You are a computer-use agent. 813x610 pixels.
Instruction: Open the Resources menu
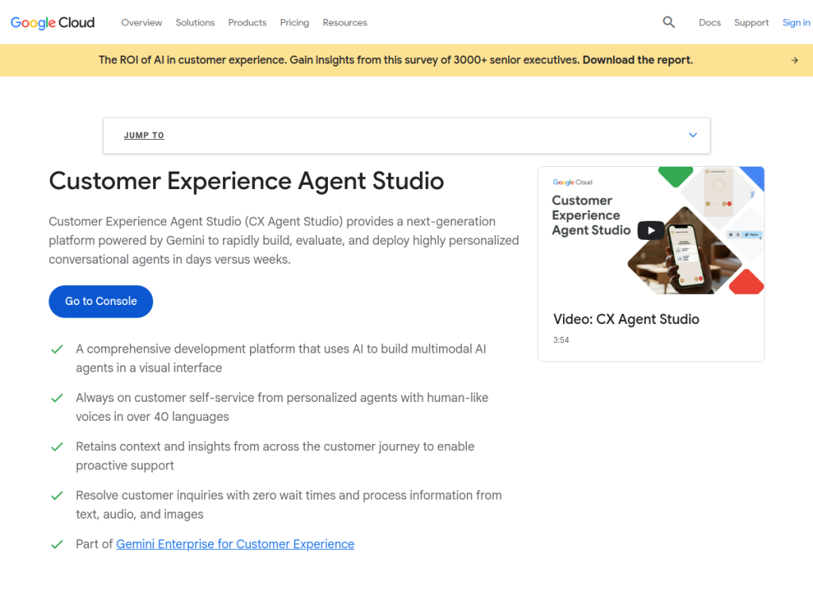(x=345, y=22)
